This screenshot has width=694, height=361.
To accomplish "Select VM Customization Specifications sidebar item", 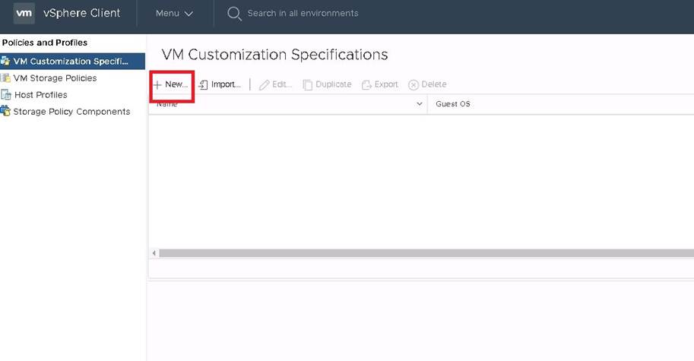I will pyautogui.click(x=71, y=62).
